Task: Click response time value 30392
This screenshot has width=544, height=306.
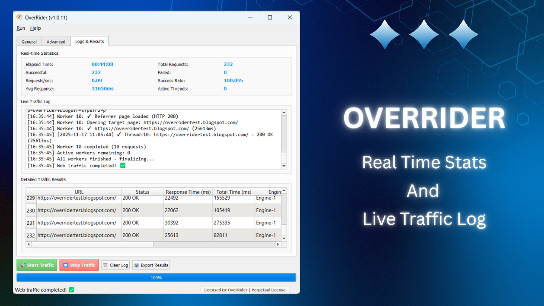Action: [x=172, y=223]
